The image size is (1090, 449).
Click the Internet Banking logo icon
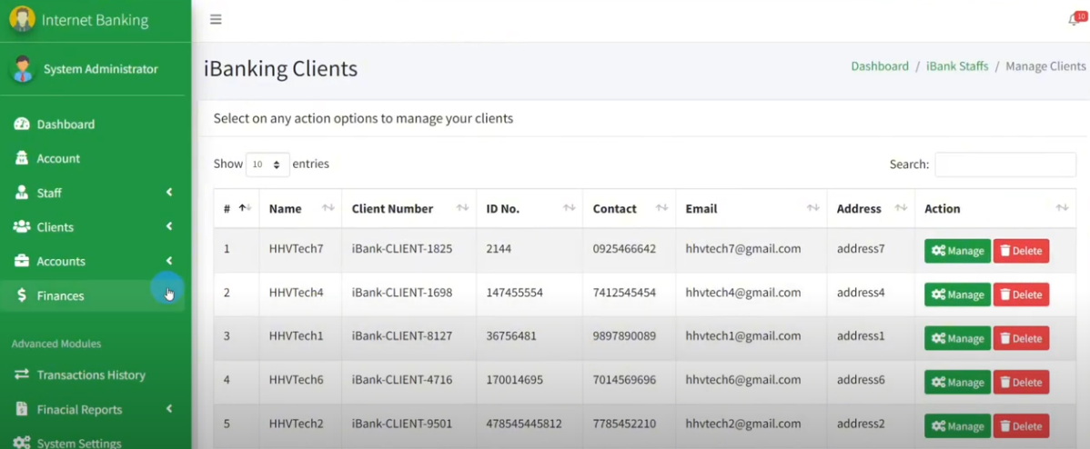22,19
